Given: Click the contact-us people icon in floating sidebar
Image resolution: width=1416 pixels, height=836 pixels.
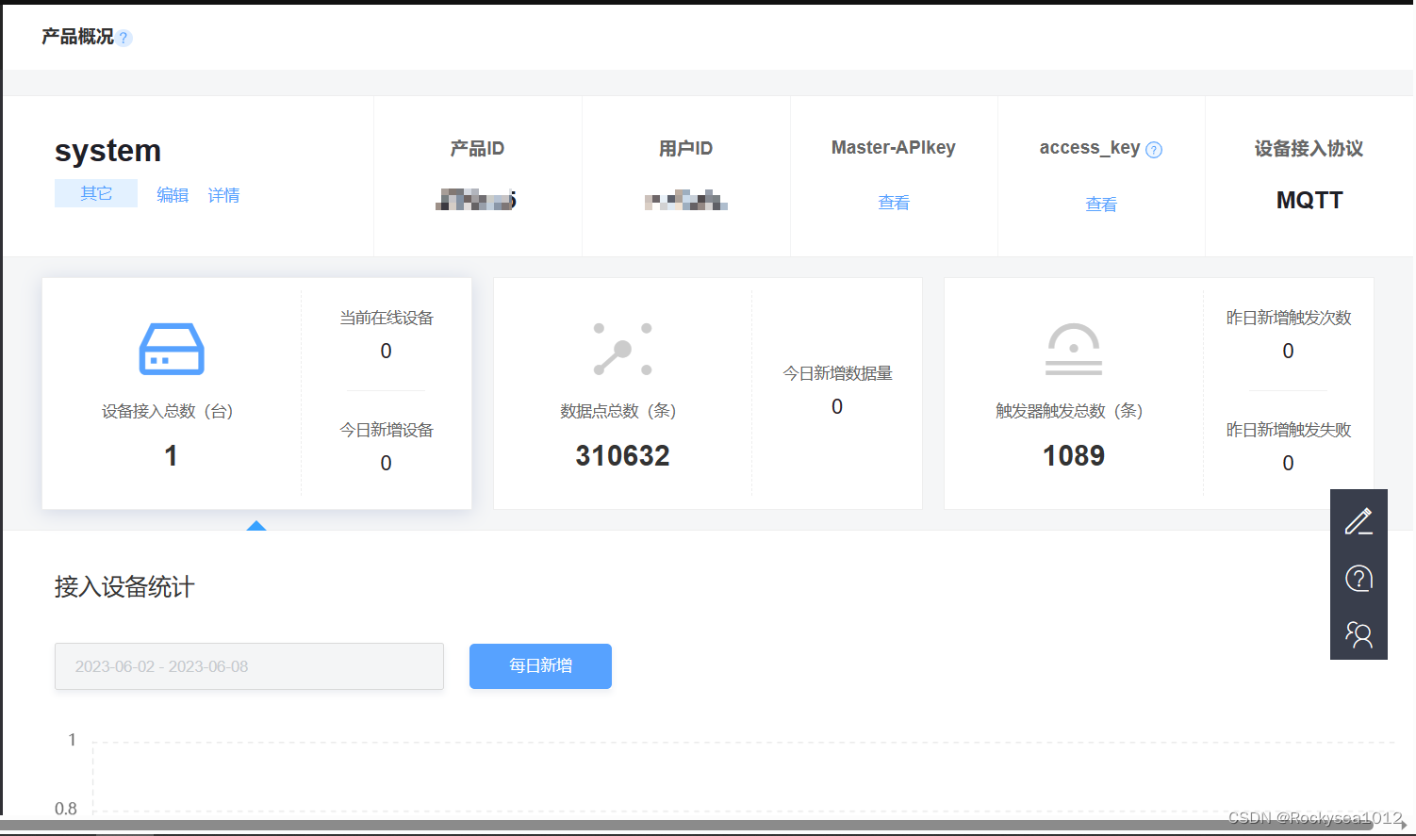Looking at the screenshot, I should 1358,634.
